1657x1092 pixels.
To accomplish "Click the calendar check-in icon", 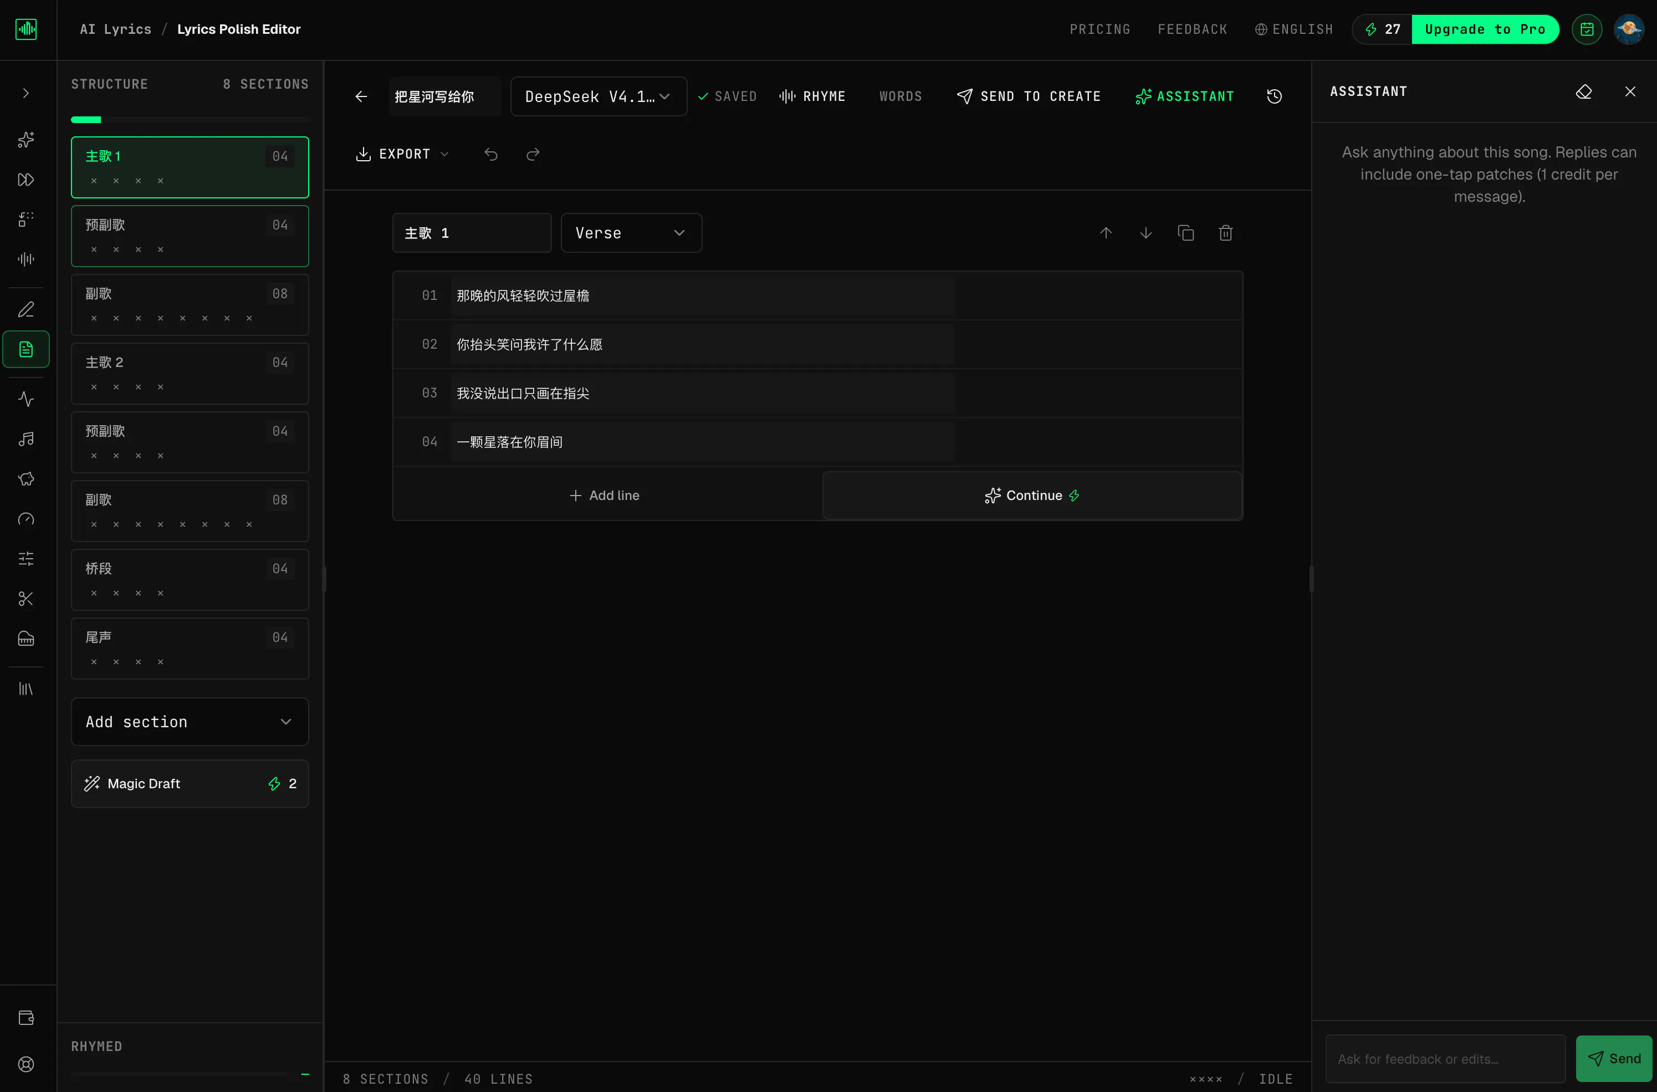I will (x=1587, y=29).
